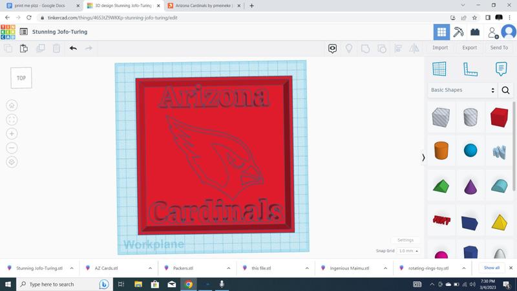
Task: Search shapes with magnifier icon
Action: [505, 90]
